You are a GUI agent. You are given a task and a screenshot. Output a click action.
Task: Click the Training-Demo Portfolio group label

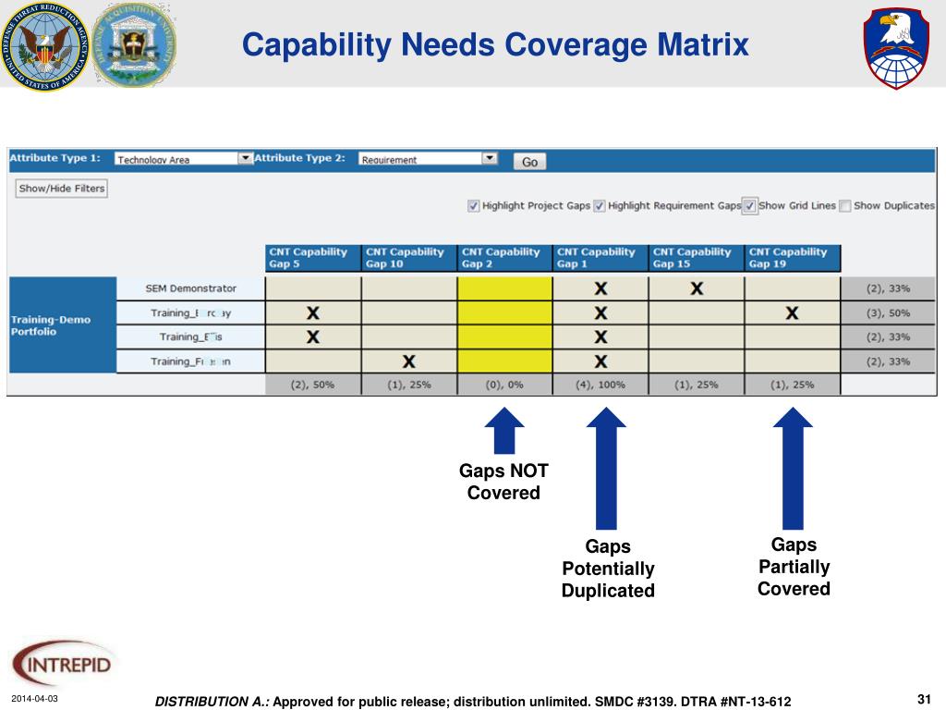[62, 324]
